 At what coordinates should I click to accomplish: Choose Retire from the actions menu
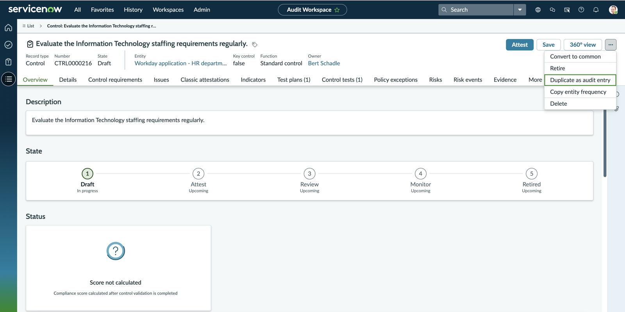click(580, 68)
